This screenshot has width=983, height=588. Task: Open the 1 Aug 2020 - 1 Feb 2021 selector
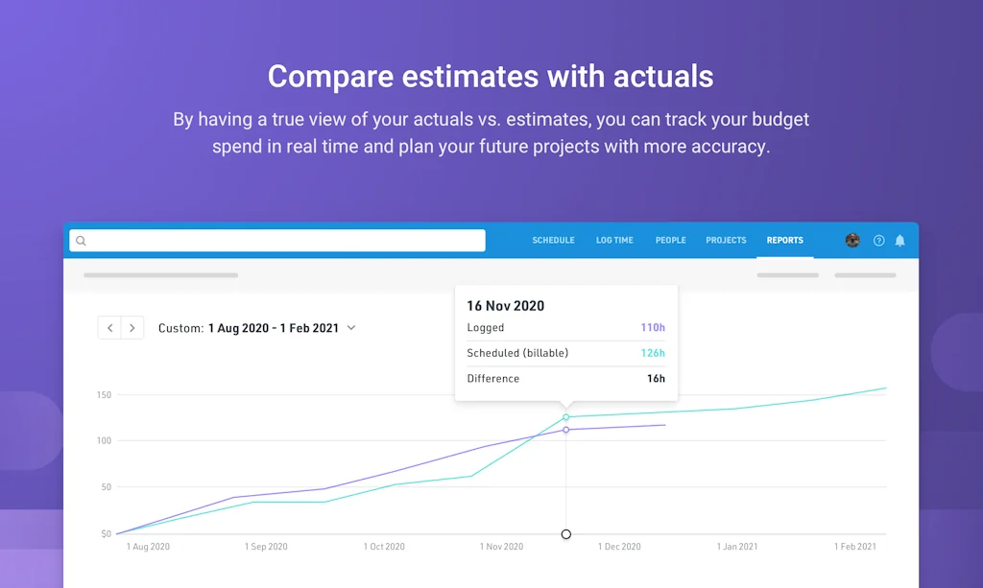274,328
